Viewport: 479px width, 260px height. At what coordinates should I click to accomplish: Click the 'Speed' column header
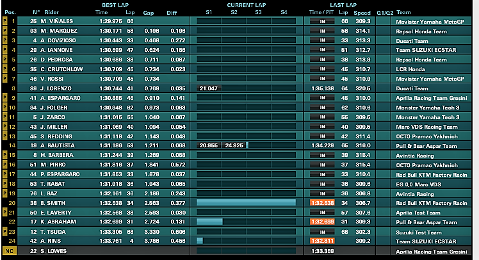tap(362, 13)
